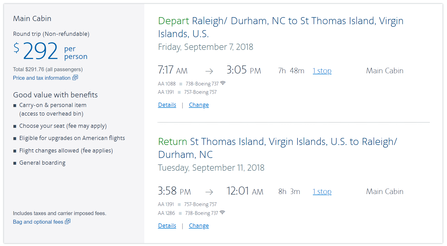The height and width of the screenshot is (246, 447).
Task: Expand Details for the Tuesday return flight
Action: click(x=167, y=226)
